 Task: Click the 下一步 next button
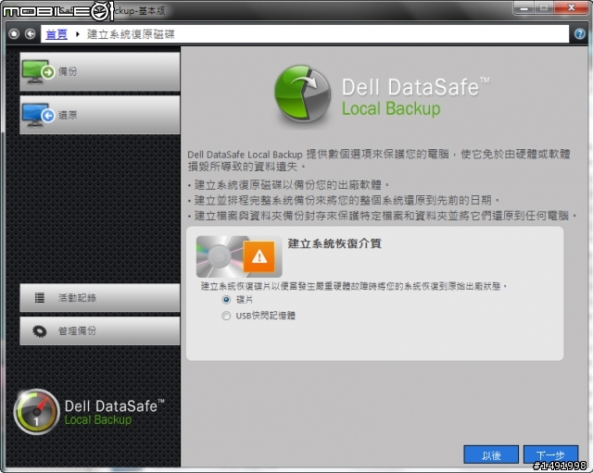pyautogui.click(x=550, y=454)
